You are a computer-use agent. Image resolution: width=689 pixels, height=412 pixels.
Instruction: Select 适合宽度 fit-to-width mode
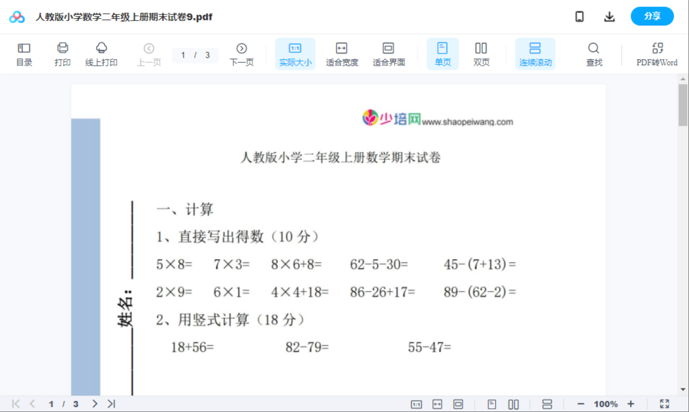342,53
